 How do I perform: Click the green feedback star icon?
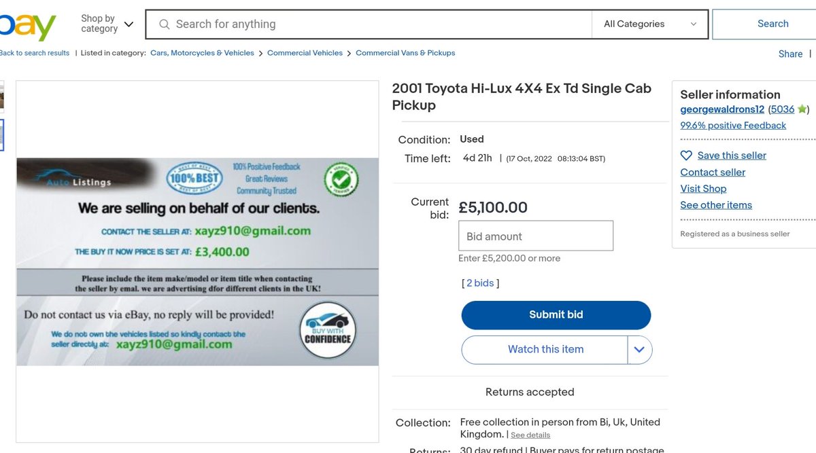click(802, 109)
